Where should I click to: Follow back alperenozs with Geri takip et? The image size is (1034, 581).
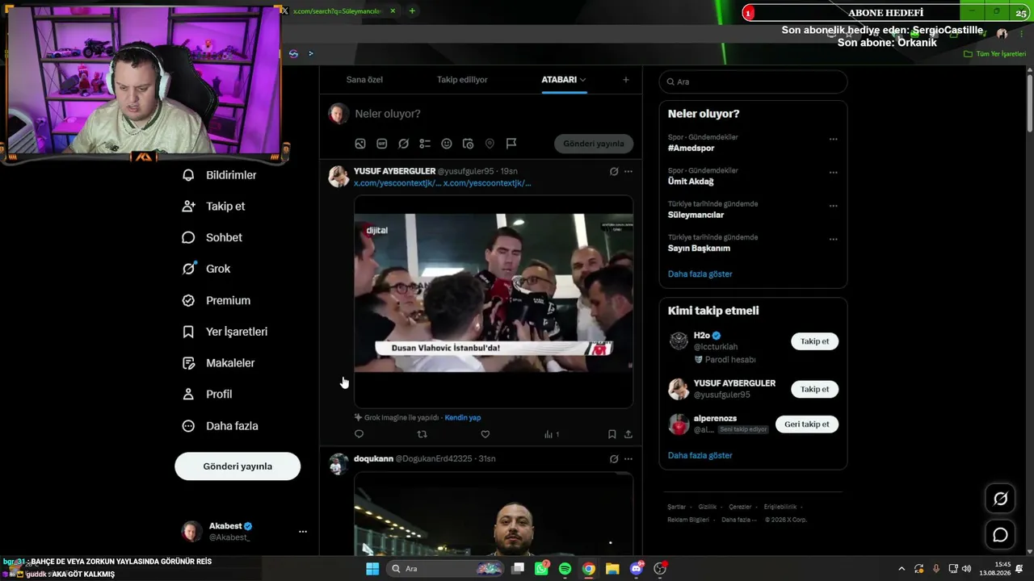806,424
